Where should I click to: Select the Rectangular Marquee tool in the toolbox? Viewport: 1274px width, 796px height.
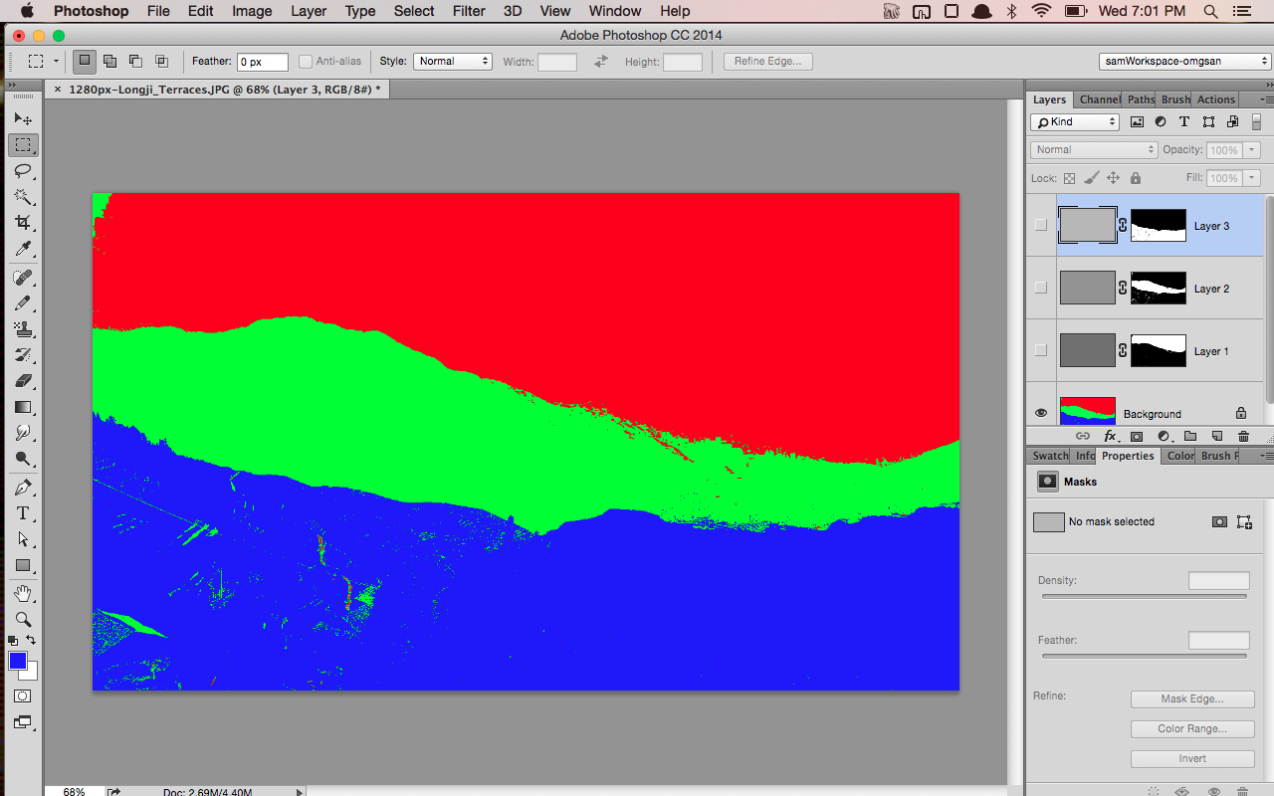point(23,145)
